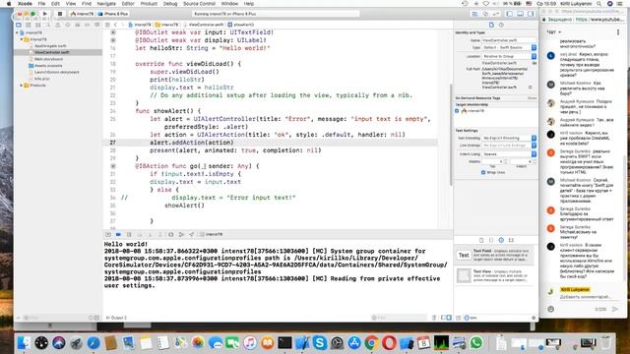Select AppDelegate.swift in project navigator
The image size is (630, 354).
coord(50,46)
